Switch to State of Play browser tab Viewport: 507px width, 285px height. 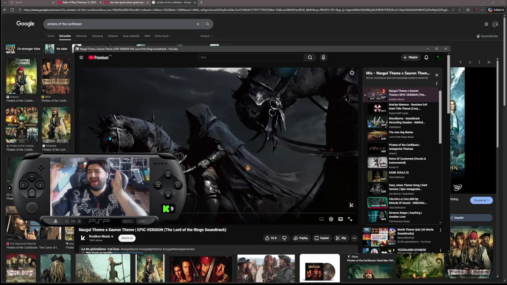(79, 2)
